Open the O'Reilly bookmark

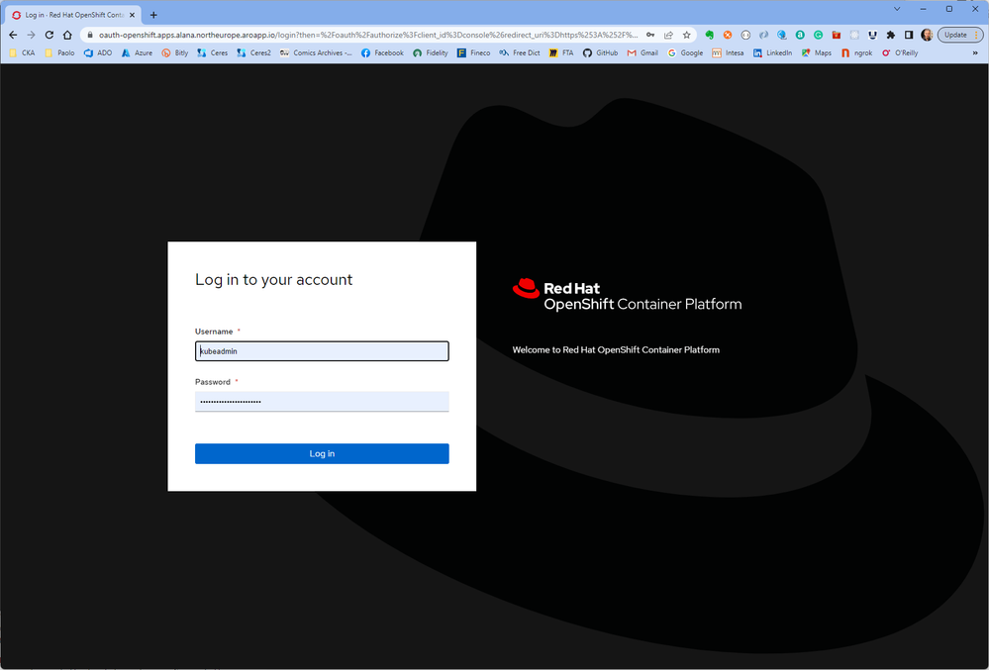point(900,52)
